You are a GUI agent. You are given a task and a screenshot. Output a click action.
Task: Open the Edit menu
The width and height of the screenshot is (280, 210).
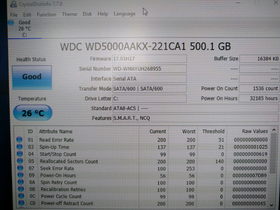coord(27,15)
